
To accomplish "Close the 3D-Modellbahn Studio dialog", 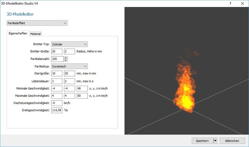I will click(x=243, y=3).
